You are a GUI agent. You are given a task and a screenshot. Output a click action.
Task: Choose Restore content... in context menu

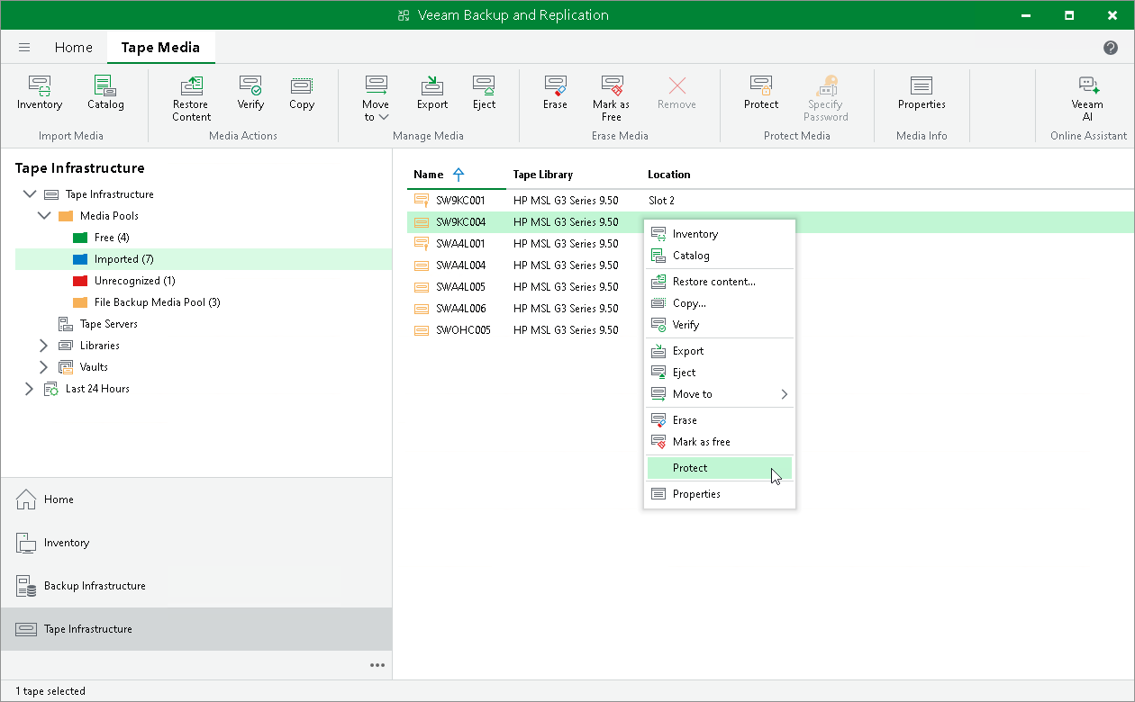(720, 282)
